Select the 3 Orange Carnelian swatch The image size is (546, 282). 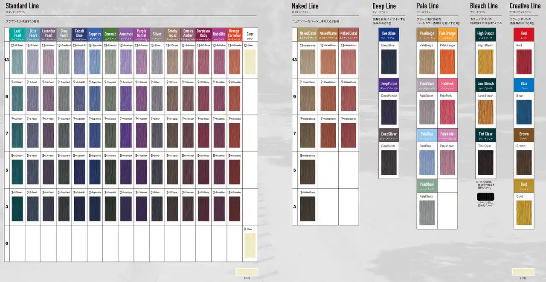(x=234, y=209)
